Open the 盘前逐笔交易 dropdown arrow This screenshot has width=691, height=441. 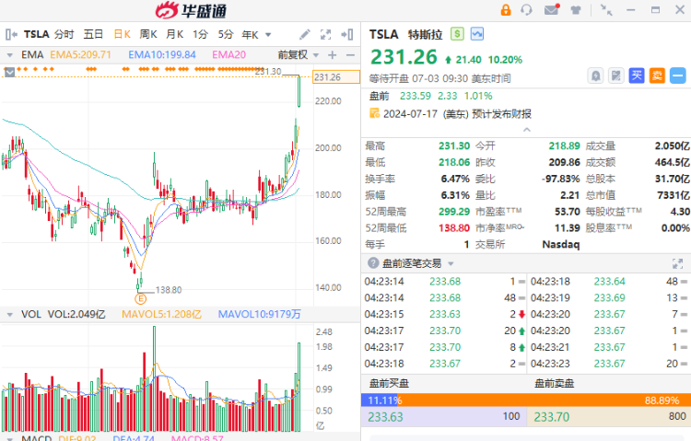click(x=451, y=264)
